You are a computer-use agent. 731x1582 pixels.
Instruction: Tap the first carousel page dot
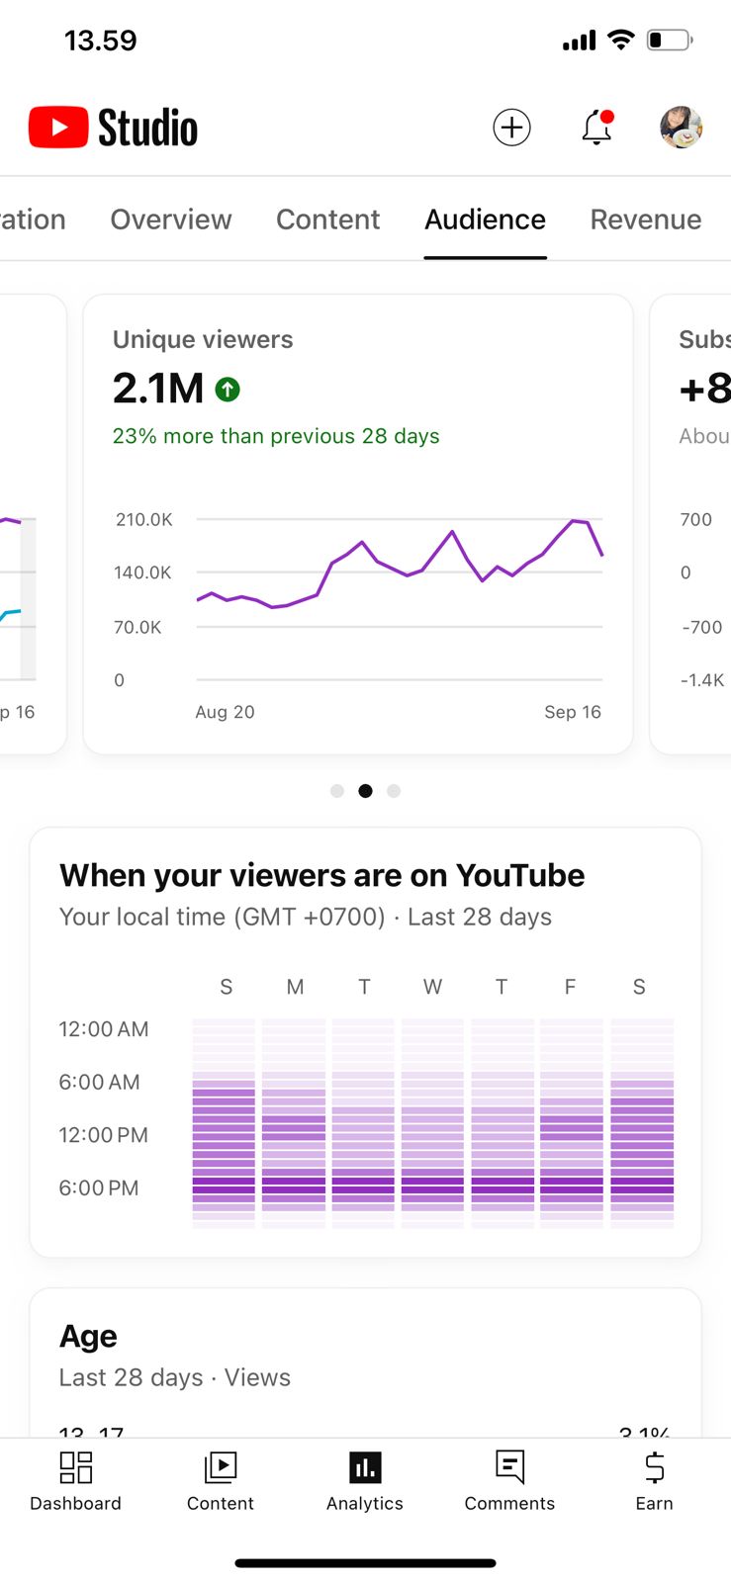click(337, 791)
